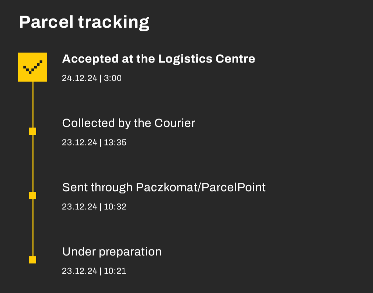Viewport: 373px width, 293px height.
Task: Click the 24.12.24 date under Accepted
Action: coord(79,78)
